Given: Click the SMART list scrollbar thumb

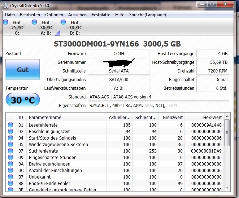Looking at the screenshot, I should (227, 133).
